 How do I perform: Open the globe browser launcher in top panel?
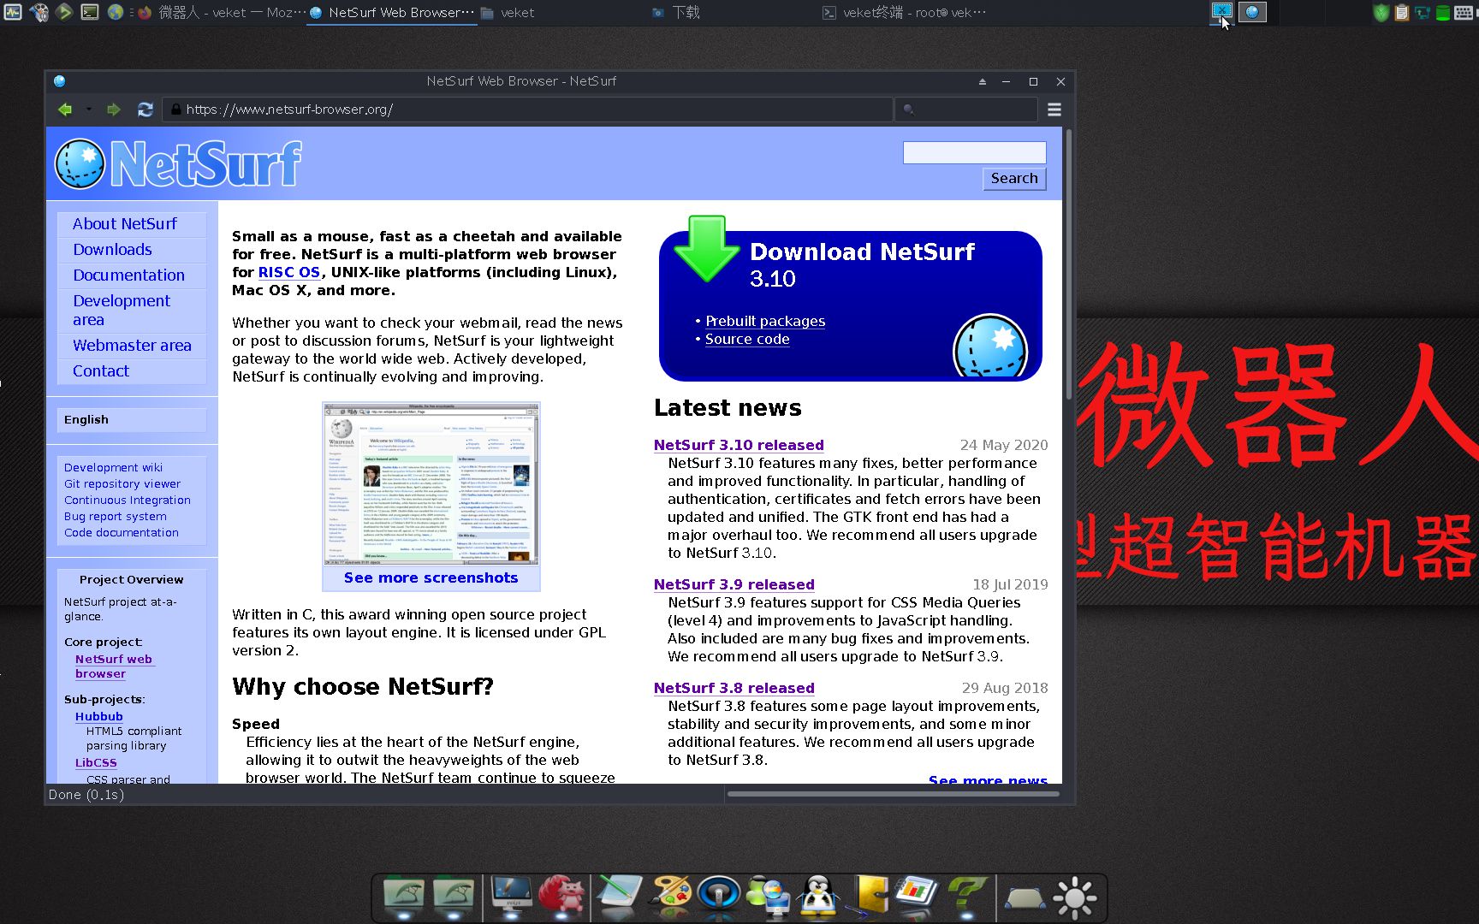point(115,12)
